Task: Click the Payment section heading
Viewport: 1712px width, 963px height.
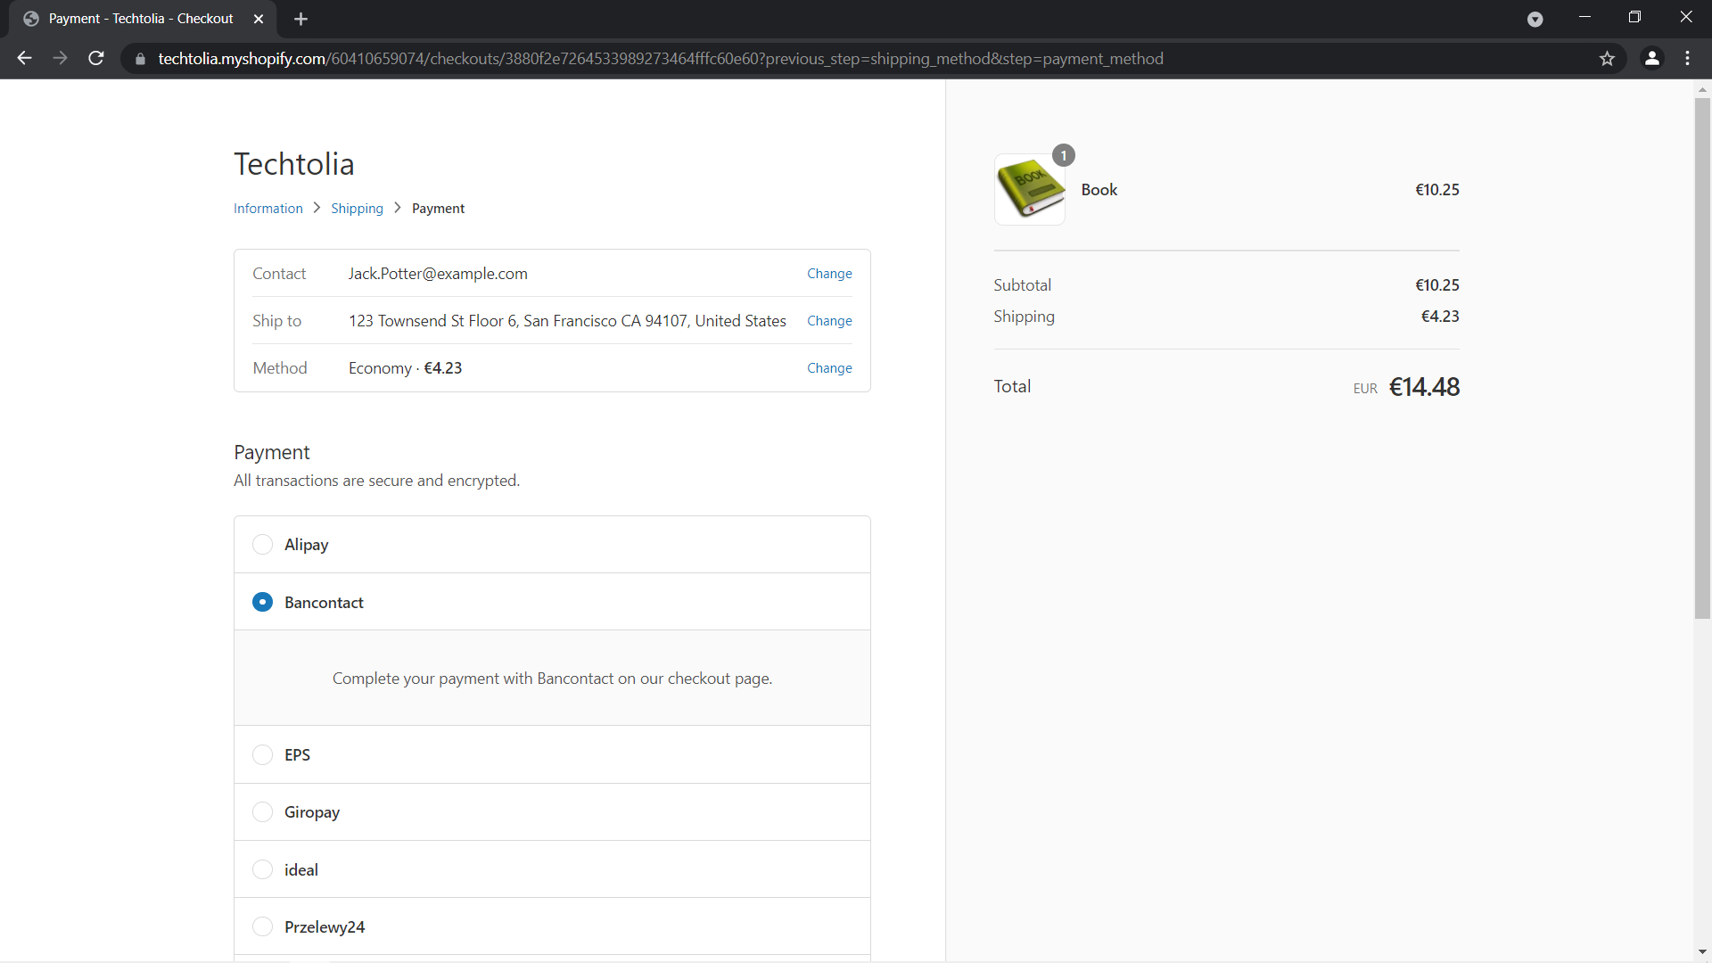Action: point(272,452)
